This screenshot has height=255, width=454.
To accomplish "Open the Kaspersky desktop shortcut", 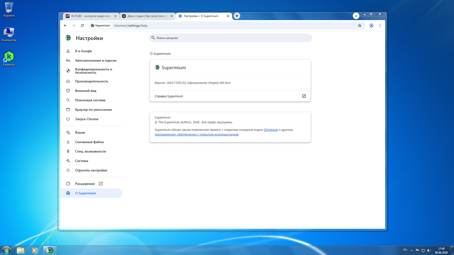I will (x=9, y=59).
